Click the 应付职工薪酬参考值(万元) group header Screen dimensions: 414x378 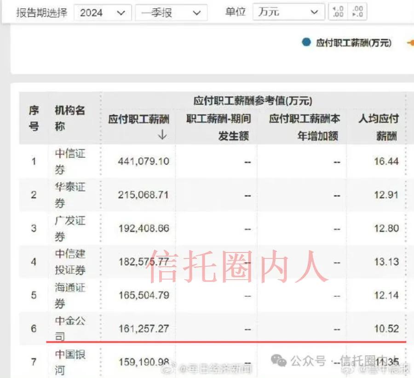pos(253,101)
